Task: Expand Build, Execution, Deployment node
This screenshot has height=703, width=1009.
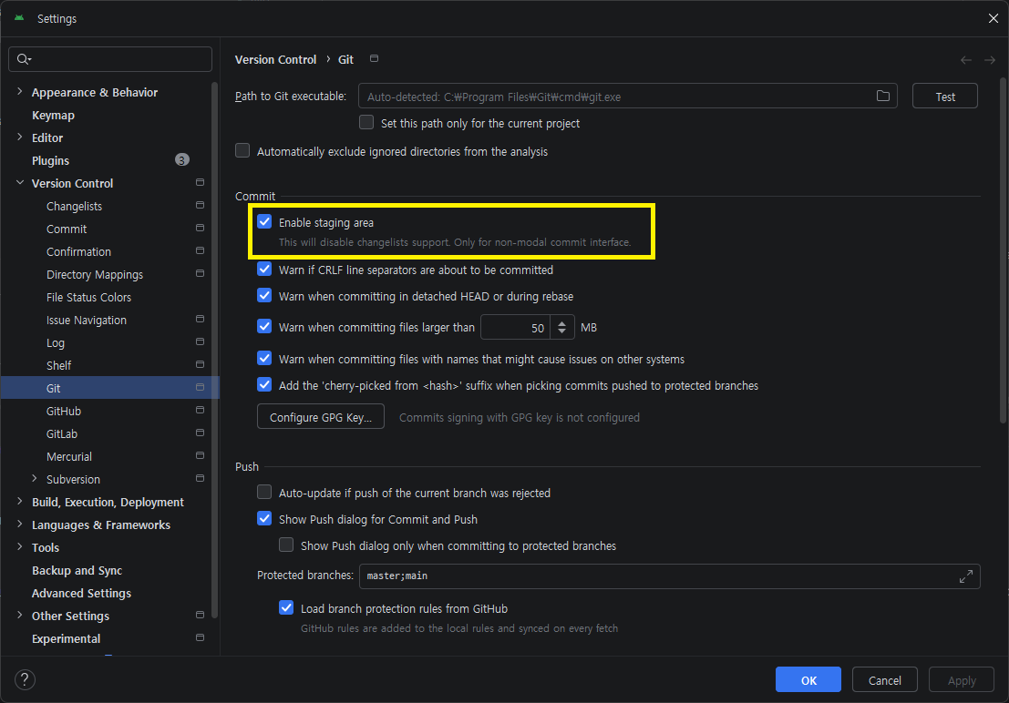Action: click(x=19, y=502)
